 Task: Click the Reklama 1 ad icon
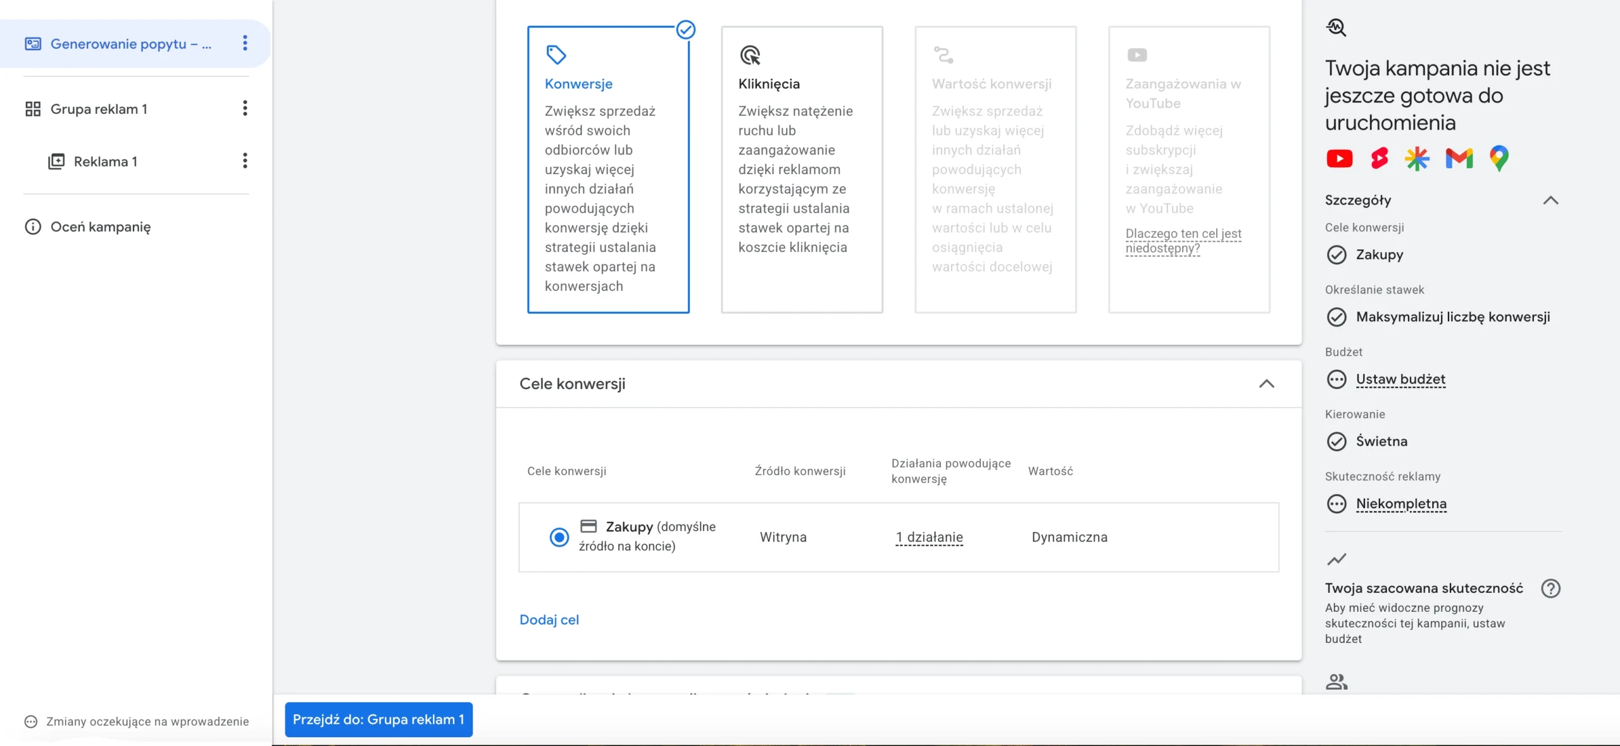coord(56,161)
